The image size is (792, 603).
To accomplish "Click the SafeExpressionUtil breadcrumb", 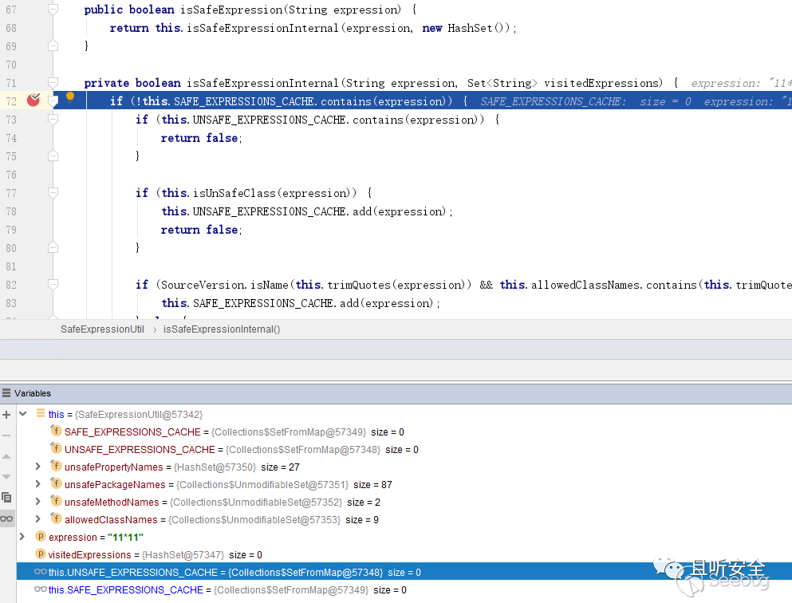I will tap(102, 329).
